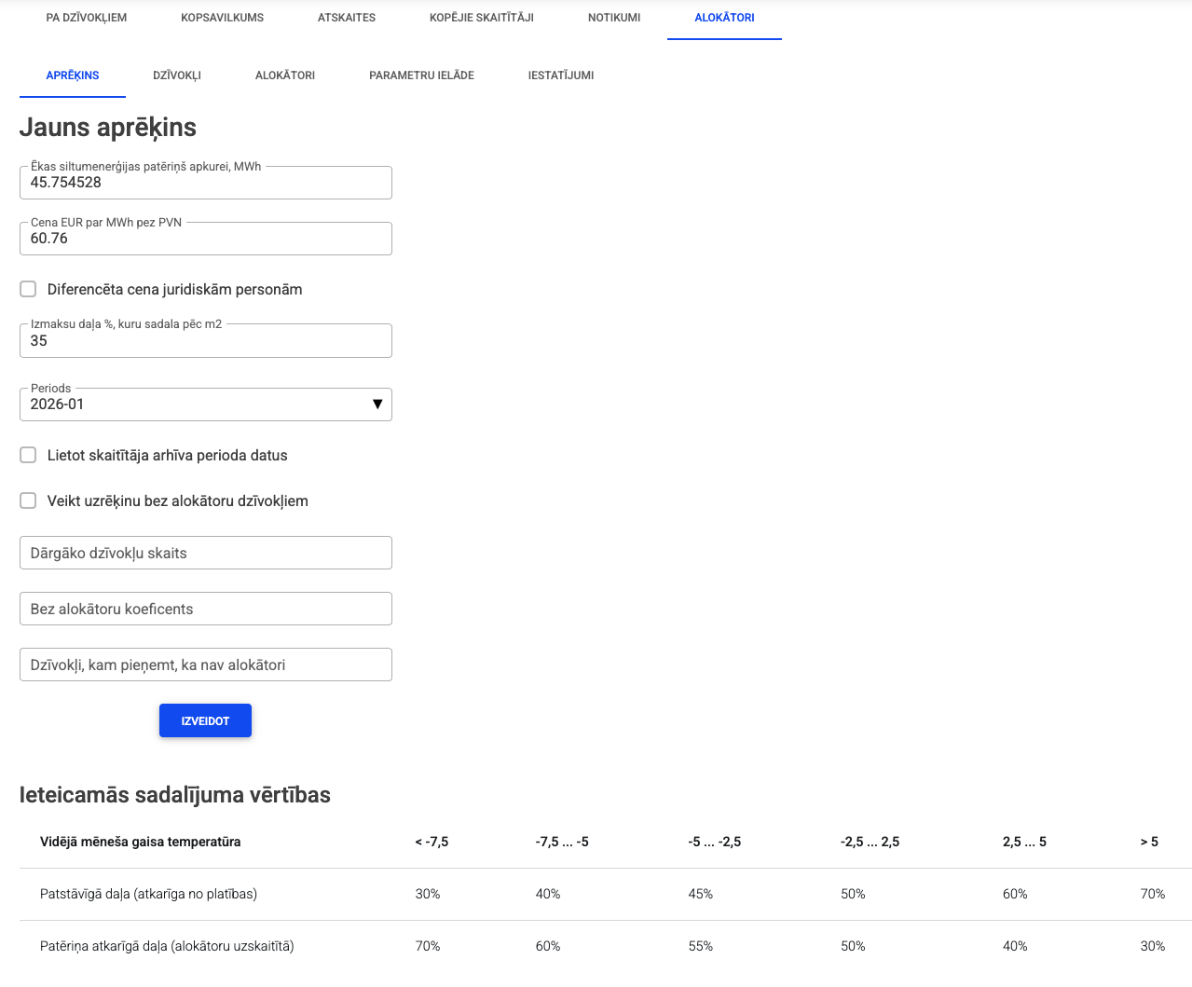This screenshot has width=1192, height=987.
Task: Open the Periods dropdown
Action: [205, 404]
